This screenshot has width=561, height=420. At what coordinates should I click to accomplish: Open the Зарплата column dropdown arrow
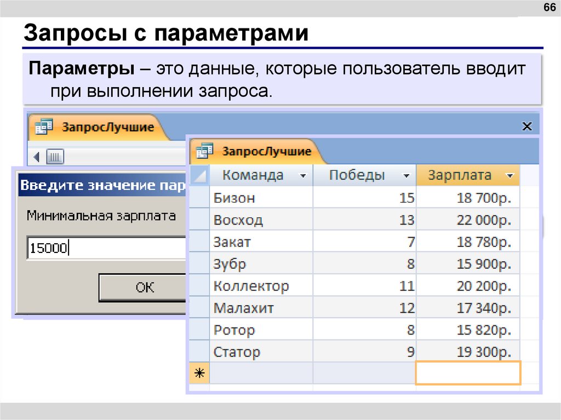[510, 176]
